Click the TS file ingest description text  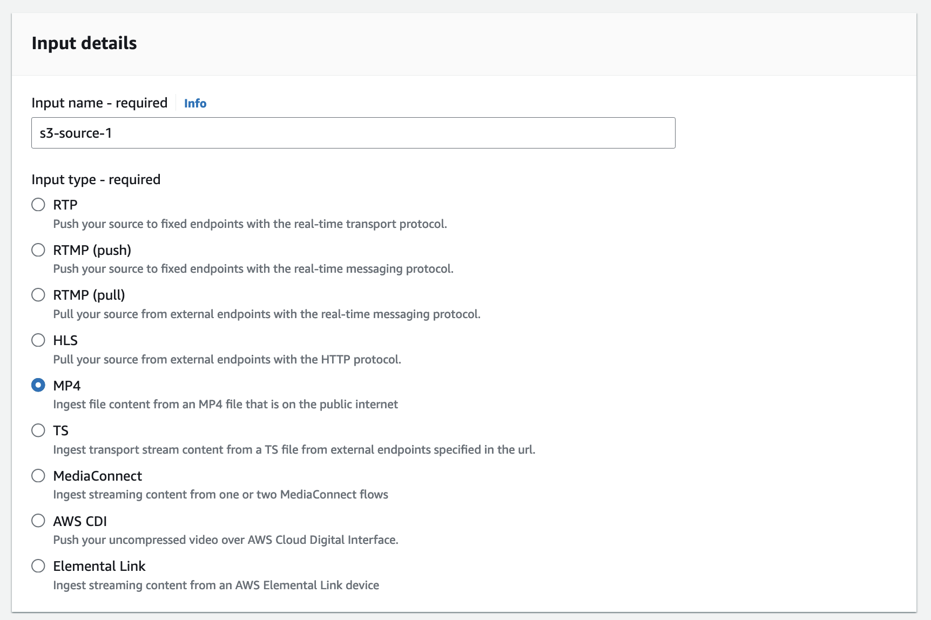coord(294,449)
